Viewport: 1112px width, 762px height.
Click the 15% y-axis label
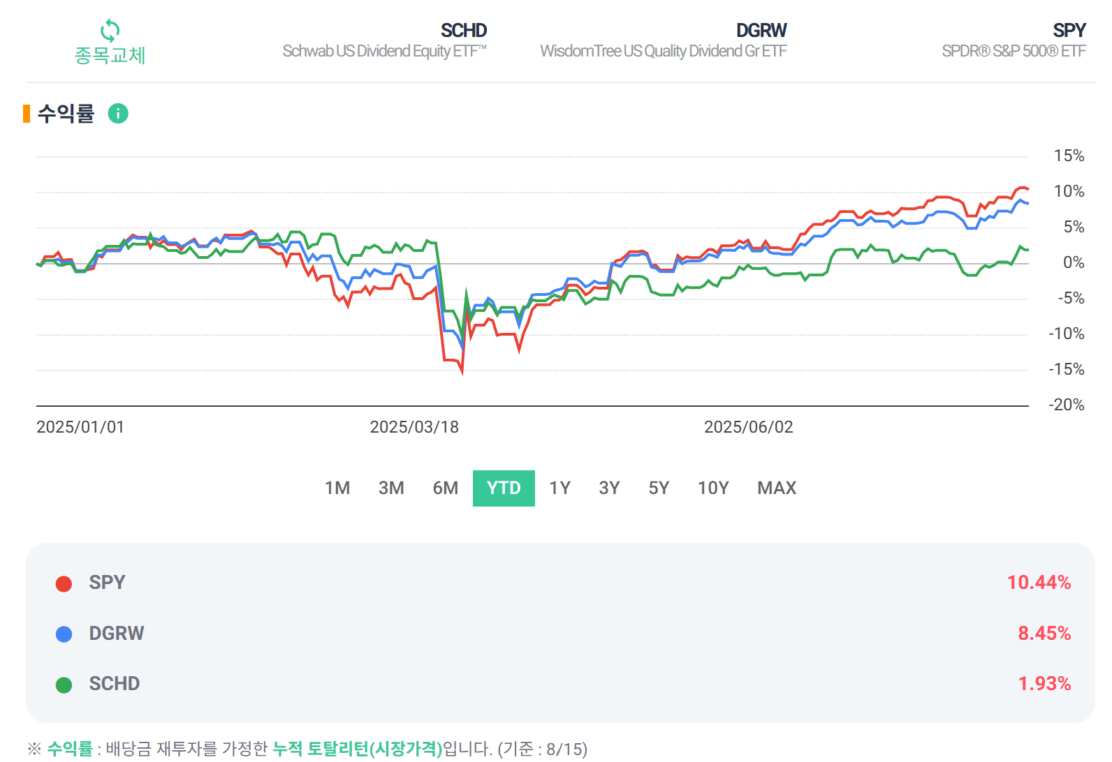point(1069,156)
